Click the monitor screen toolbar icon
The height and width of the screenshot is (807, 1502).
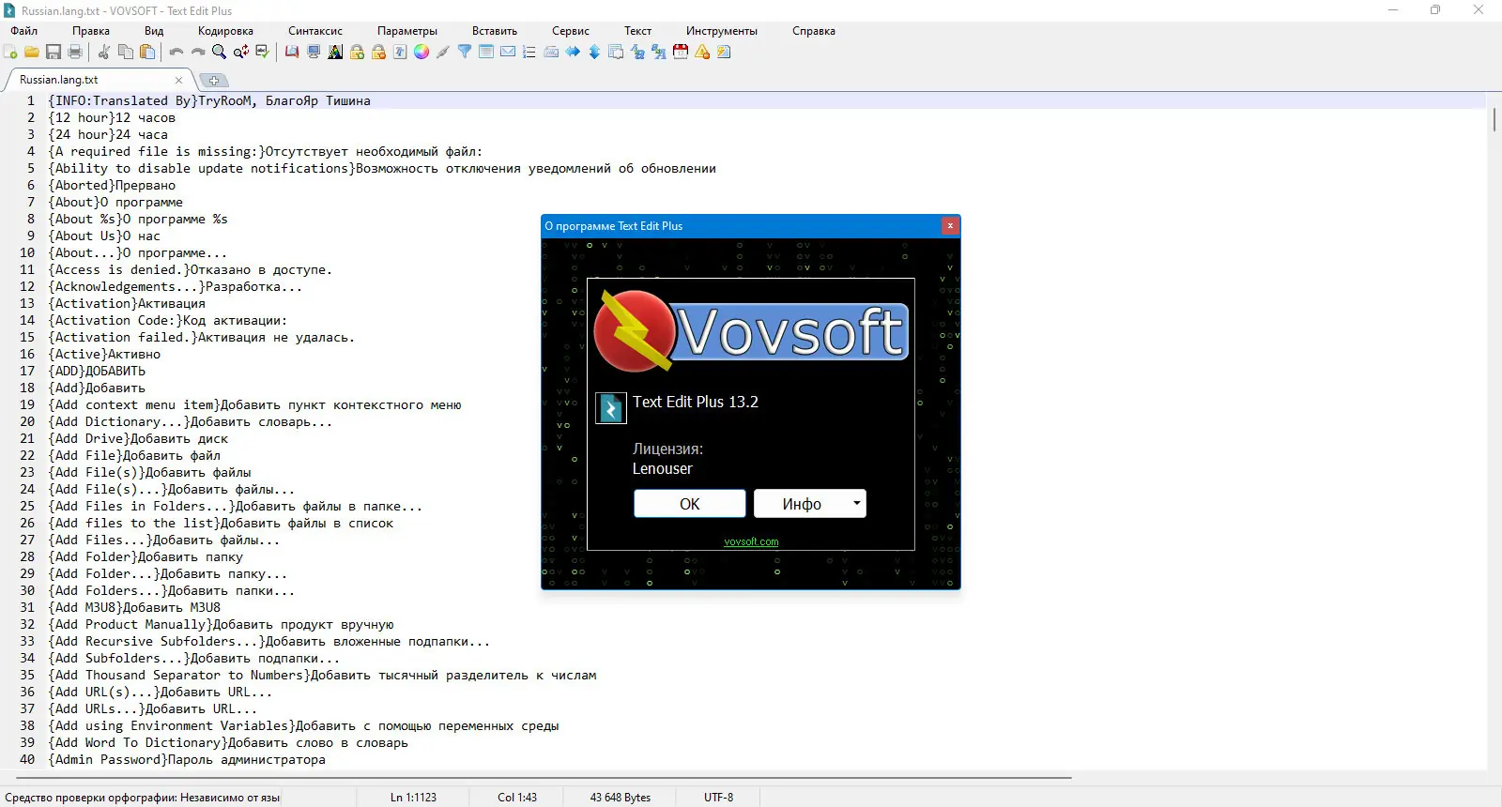click(314, 53)
